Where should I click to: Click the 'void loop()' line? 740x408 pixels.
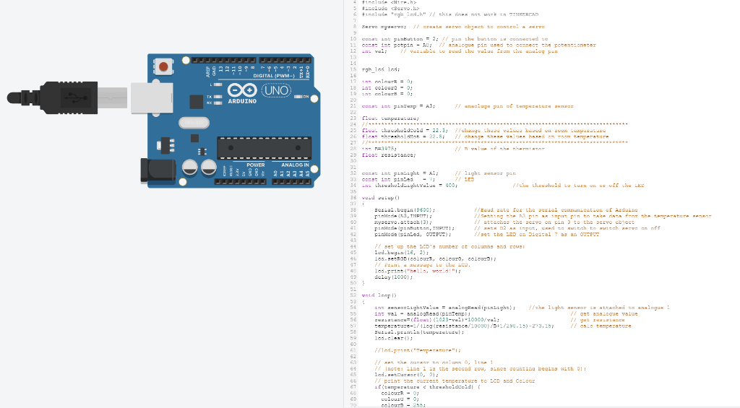[x=379, y=295]
